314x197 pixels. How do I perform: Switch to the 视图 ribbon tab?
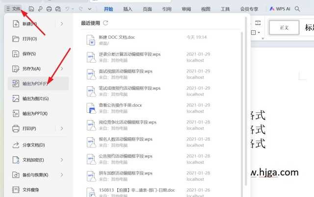(x=206, y=9)
